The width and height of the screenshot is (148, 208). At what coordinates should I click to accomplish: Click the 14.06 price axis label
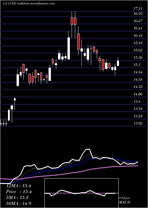coord(138,94)
